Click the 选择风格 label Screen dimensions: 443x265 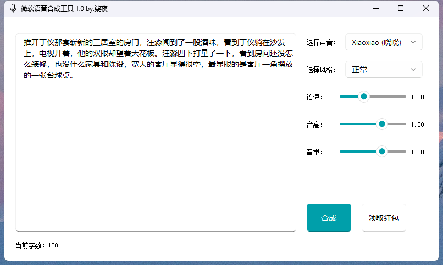tap(321, 70)
